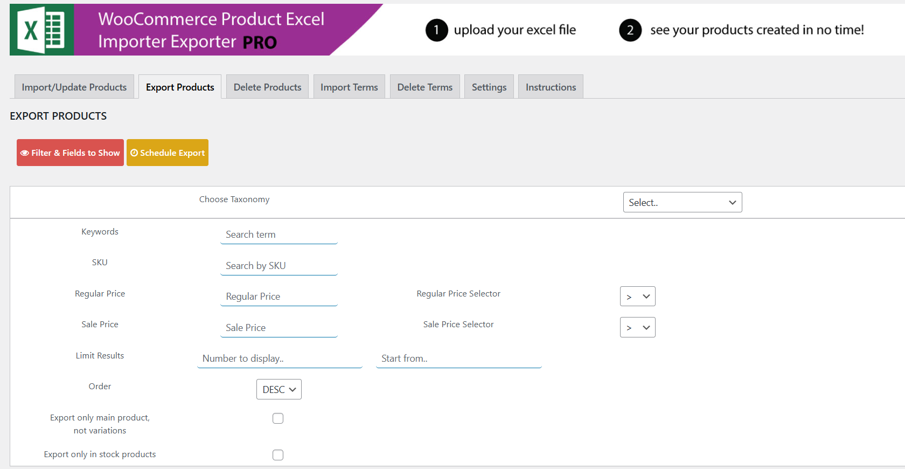Open the Instructions tab
The height and width of the screenshot is (469, 905).
pos(551,87)
